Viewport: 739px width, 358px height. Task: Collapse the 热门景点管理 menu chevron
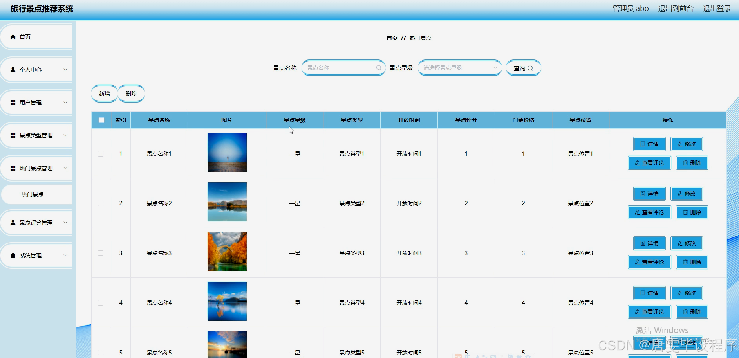pos(65,168)
